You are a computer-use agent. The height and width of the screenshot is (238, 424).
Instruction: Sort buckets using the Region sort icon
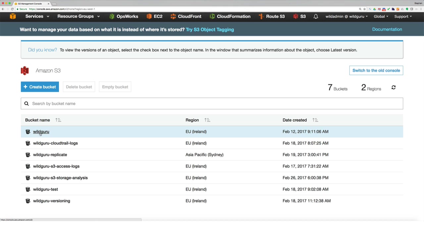(207, 120)
